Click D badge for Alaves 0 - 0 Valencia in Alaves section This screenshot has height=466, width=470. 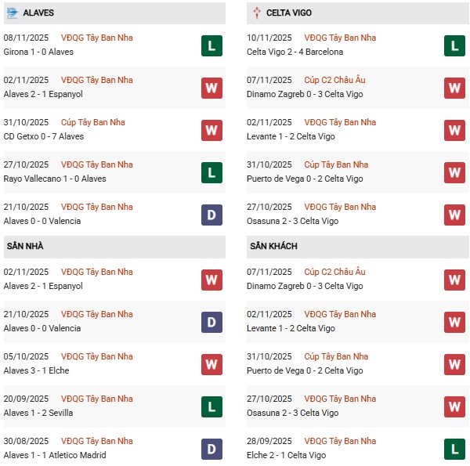211,215
